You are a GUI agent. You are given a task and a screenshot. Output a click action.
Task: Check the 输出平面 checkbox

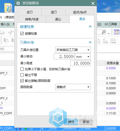pos(22,75)
